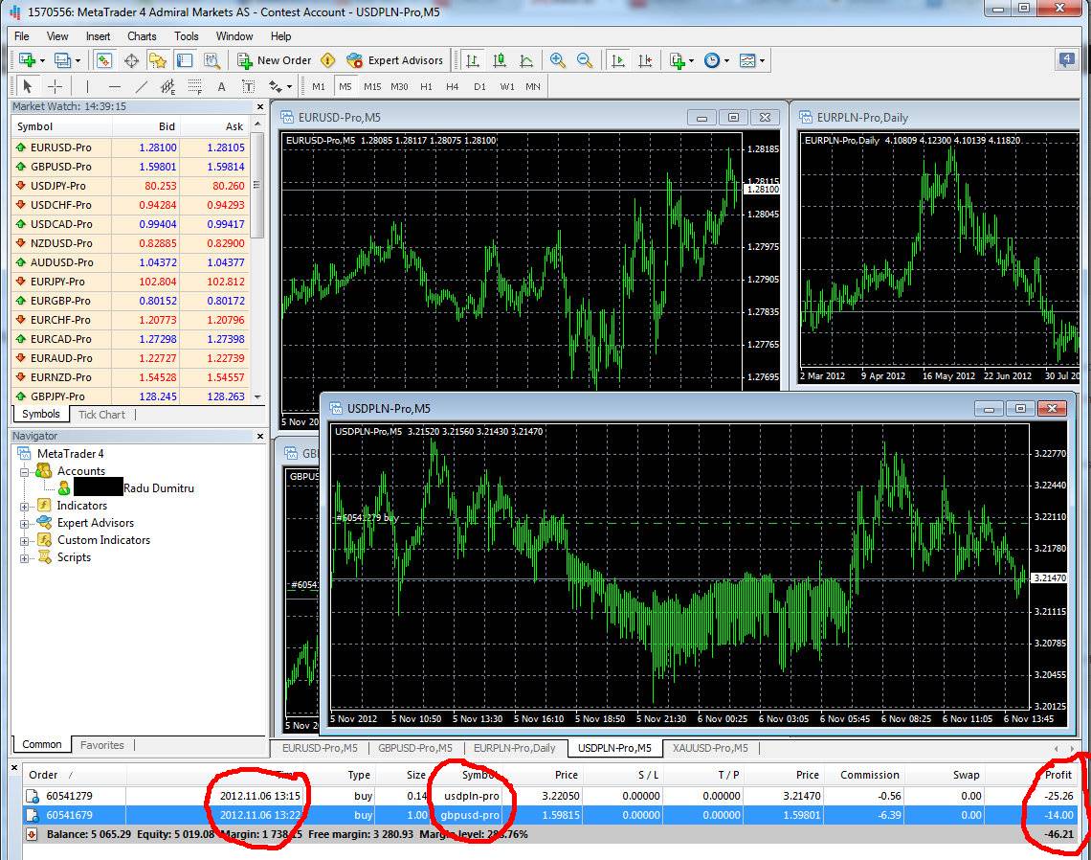The width and height of the screenshot is (1091, 860).
Task: Switch to the Tick Chart tab
Action: [101, 415]
